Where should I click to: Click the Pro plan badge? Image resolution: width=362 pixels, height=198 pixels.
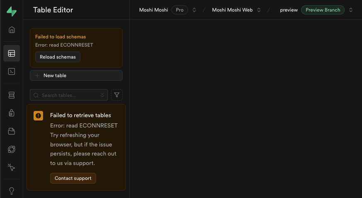[180, 10]
